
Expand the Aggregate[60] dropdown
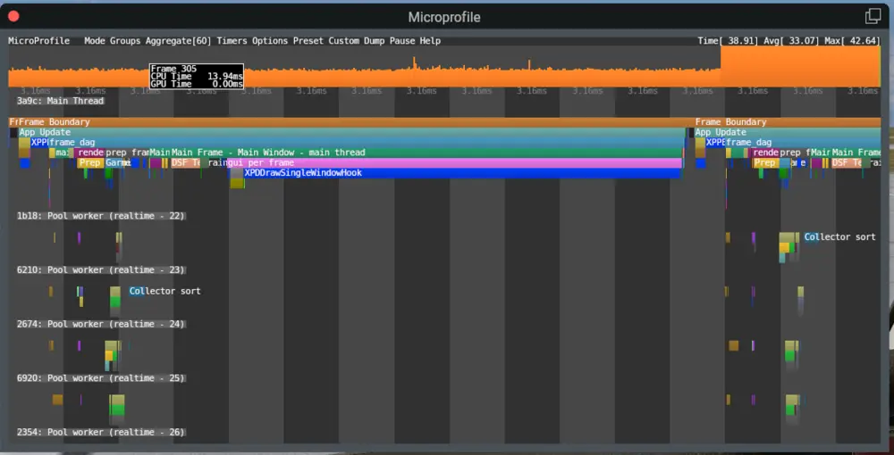coord(178,41)
